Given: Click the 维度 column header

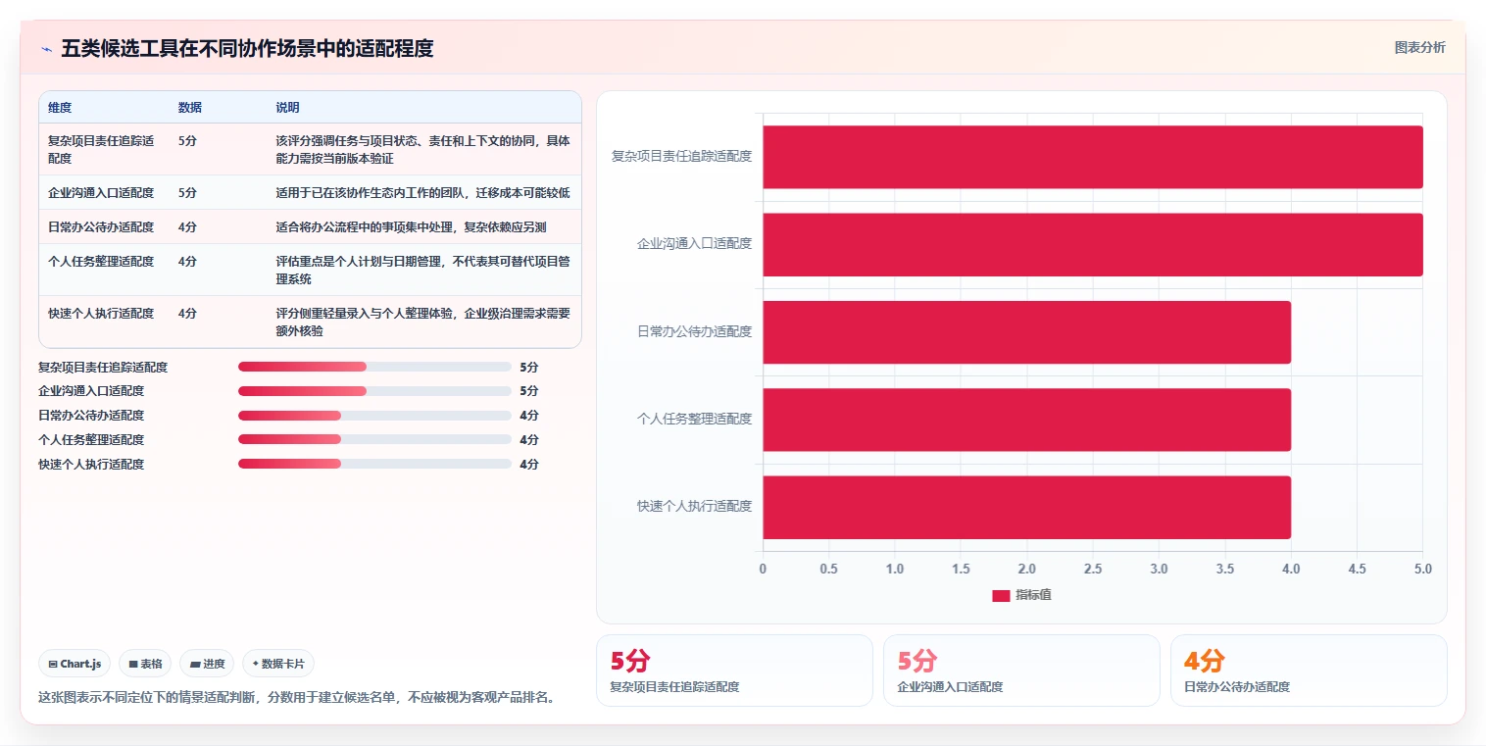Looking at the screenshot, I should click(60, 108).
